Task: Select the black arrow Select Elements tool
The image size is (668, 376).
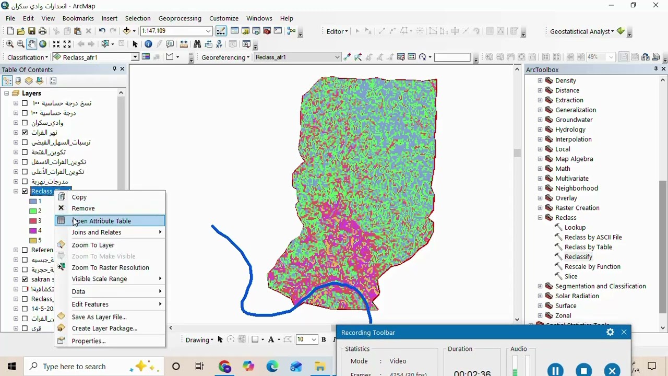Action: pos(135,44)
